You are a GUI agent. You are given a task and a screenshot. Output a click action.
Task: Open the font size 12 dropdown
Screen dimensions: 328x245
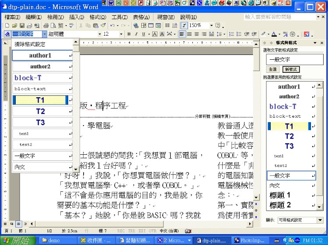(x=121, y=34)
